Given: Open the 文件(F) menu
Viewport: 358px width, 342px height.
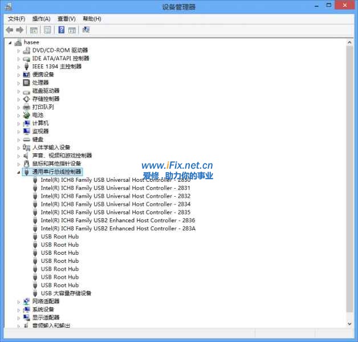Looking at the screenshot, I should click(x=17, y=19).
